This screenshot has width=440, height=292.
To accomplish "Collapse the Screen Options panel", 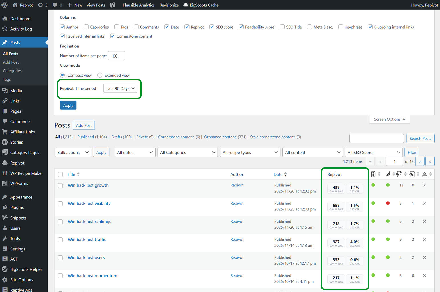I will point(389,119).
